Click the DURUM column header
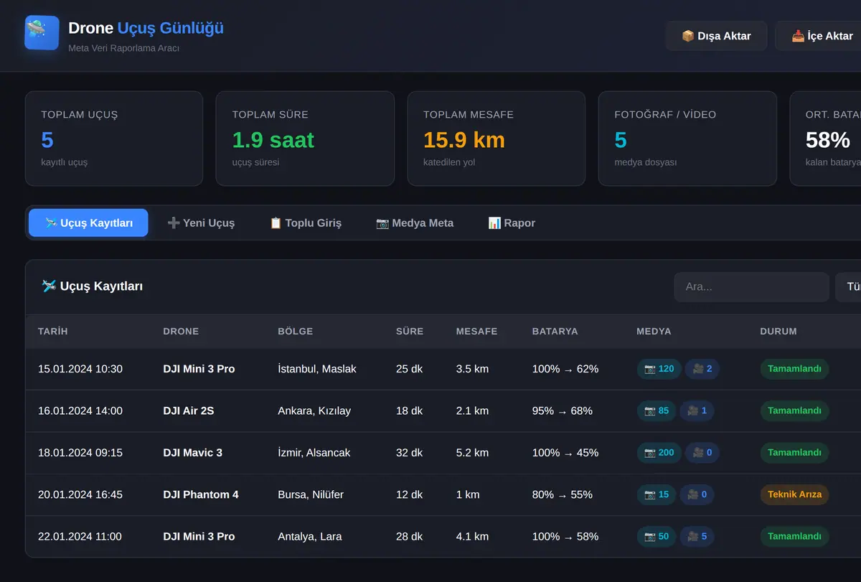 778,332
